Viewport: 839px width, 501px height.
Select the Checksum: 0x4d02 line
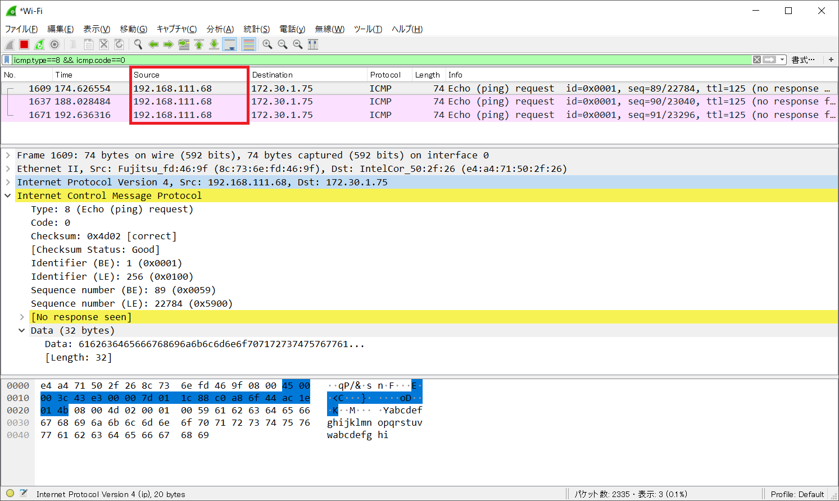[103, 236]
